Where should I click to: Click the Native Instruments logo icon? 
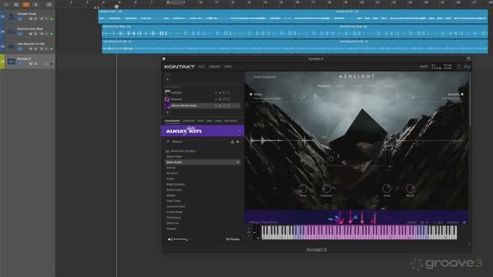467,67
